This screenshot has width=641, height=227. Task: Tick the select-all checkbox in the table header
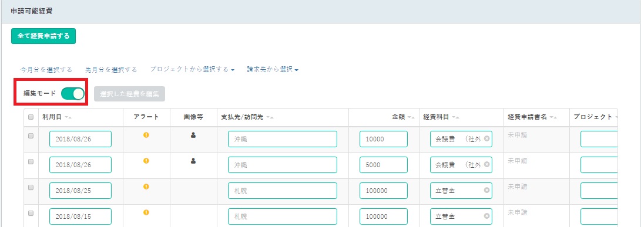[x=31, y=117]
